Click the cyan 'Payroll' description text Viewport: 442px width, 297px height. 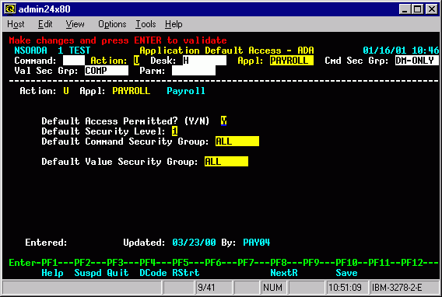(186, 91)
